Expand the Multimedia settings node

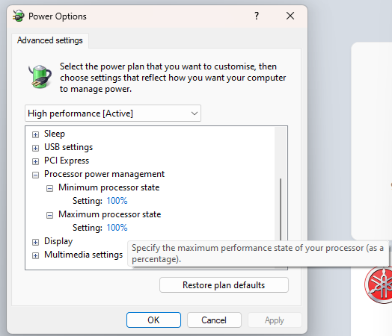(x=35, y=255)
